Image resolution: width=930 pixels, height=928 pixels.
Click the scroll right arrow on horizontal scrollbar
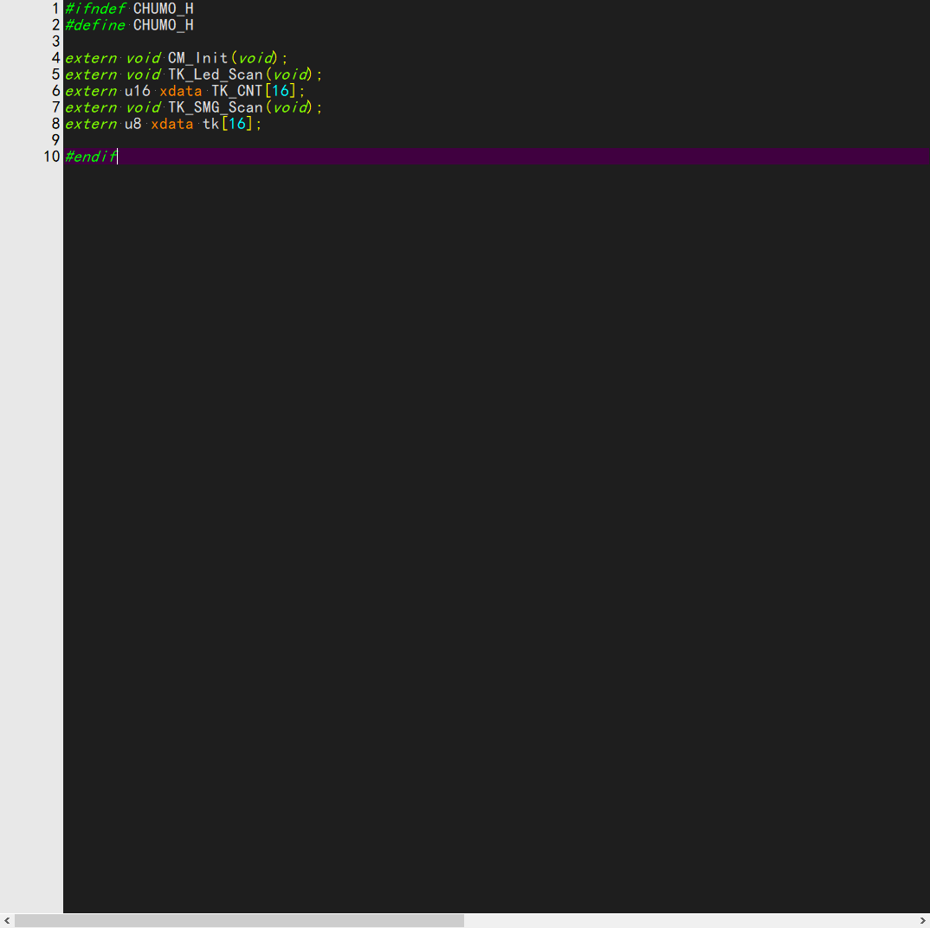922,921
